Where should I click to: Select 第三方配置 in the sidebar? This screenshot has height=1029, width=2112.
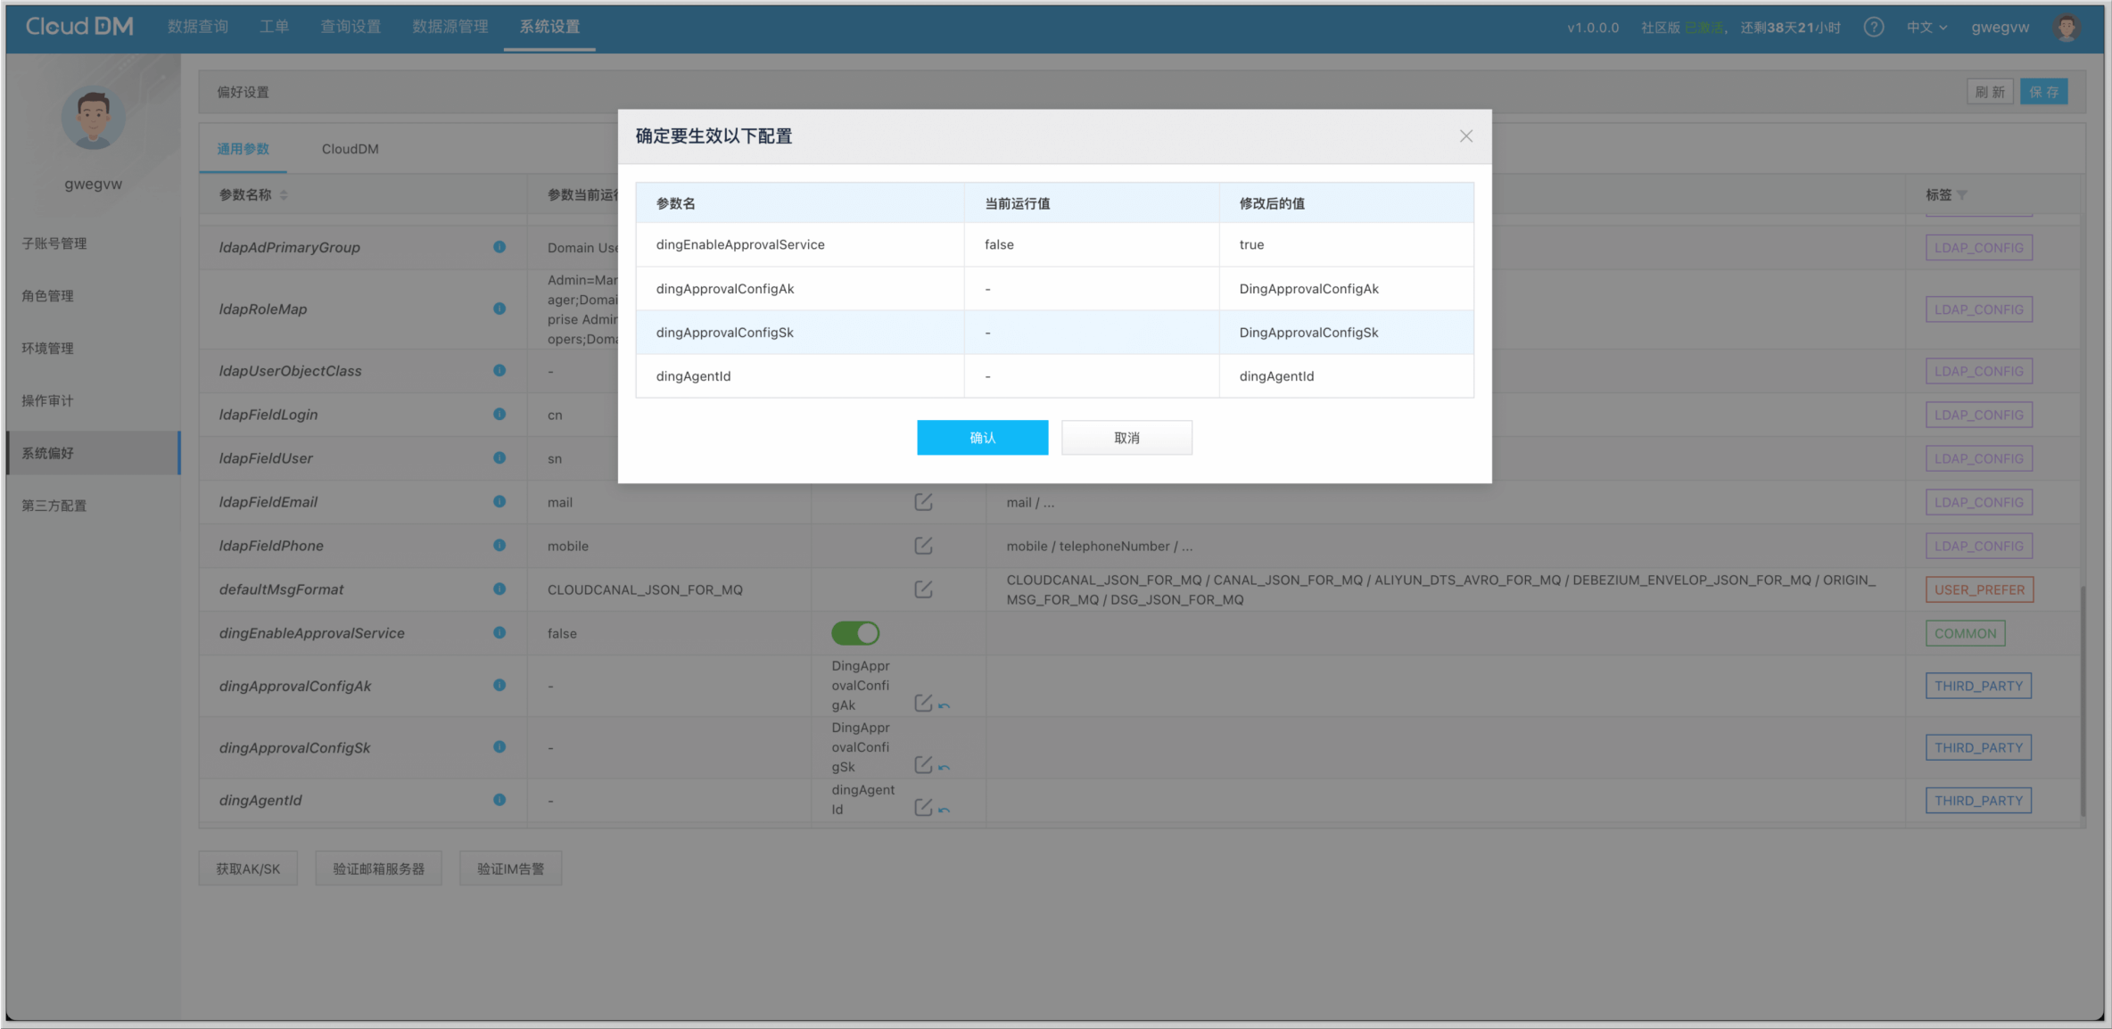pyautogui.click(x=54, y=506)
